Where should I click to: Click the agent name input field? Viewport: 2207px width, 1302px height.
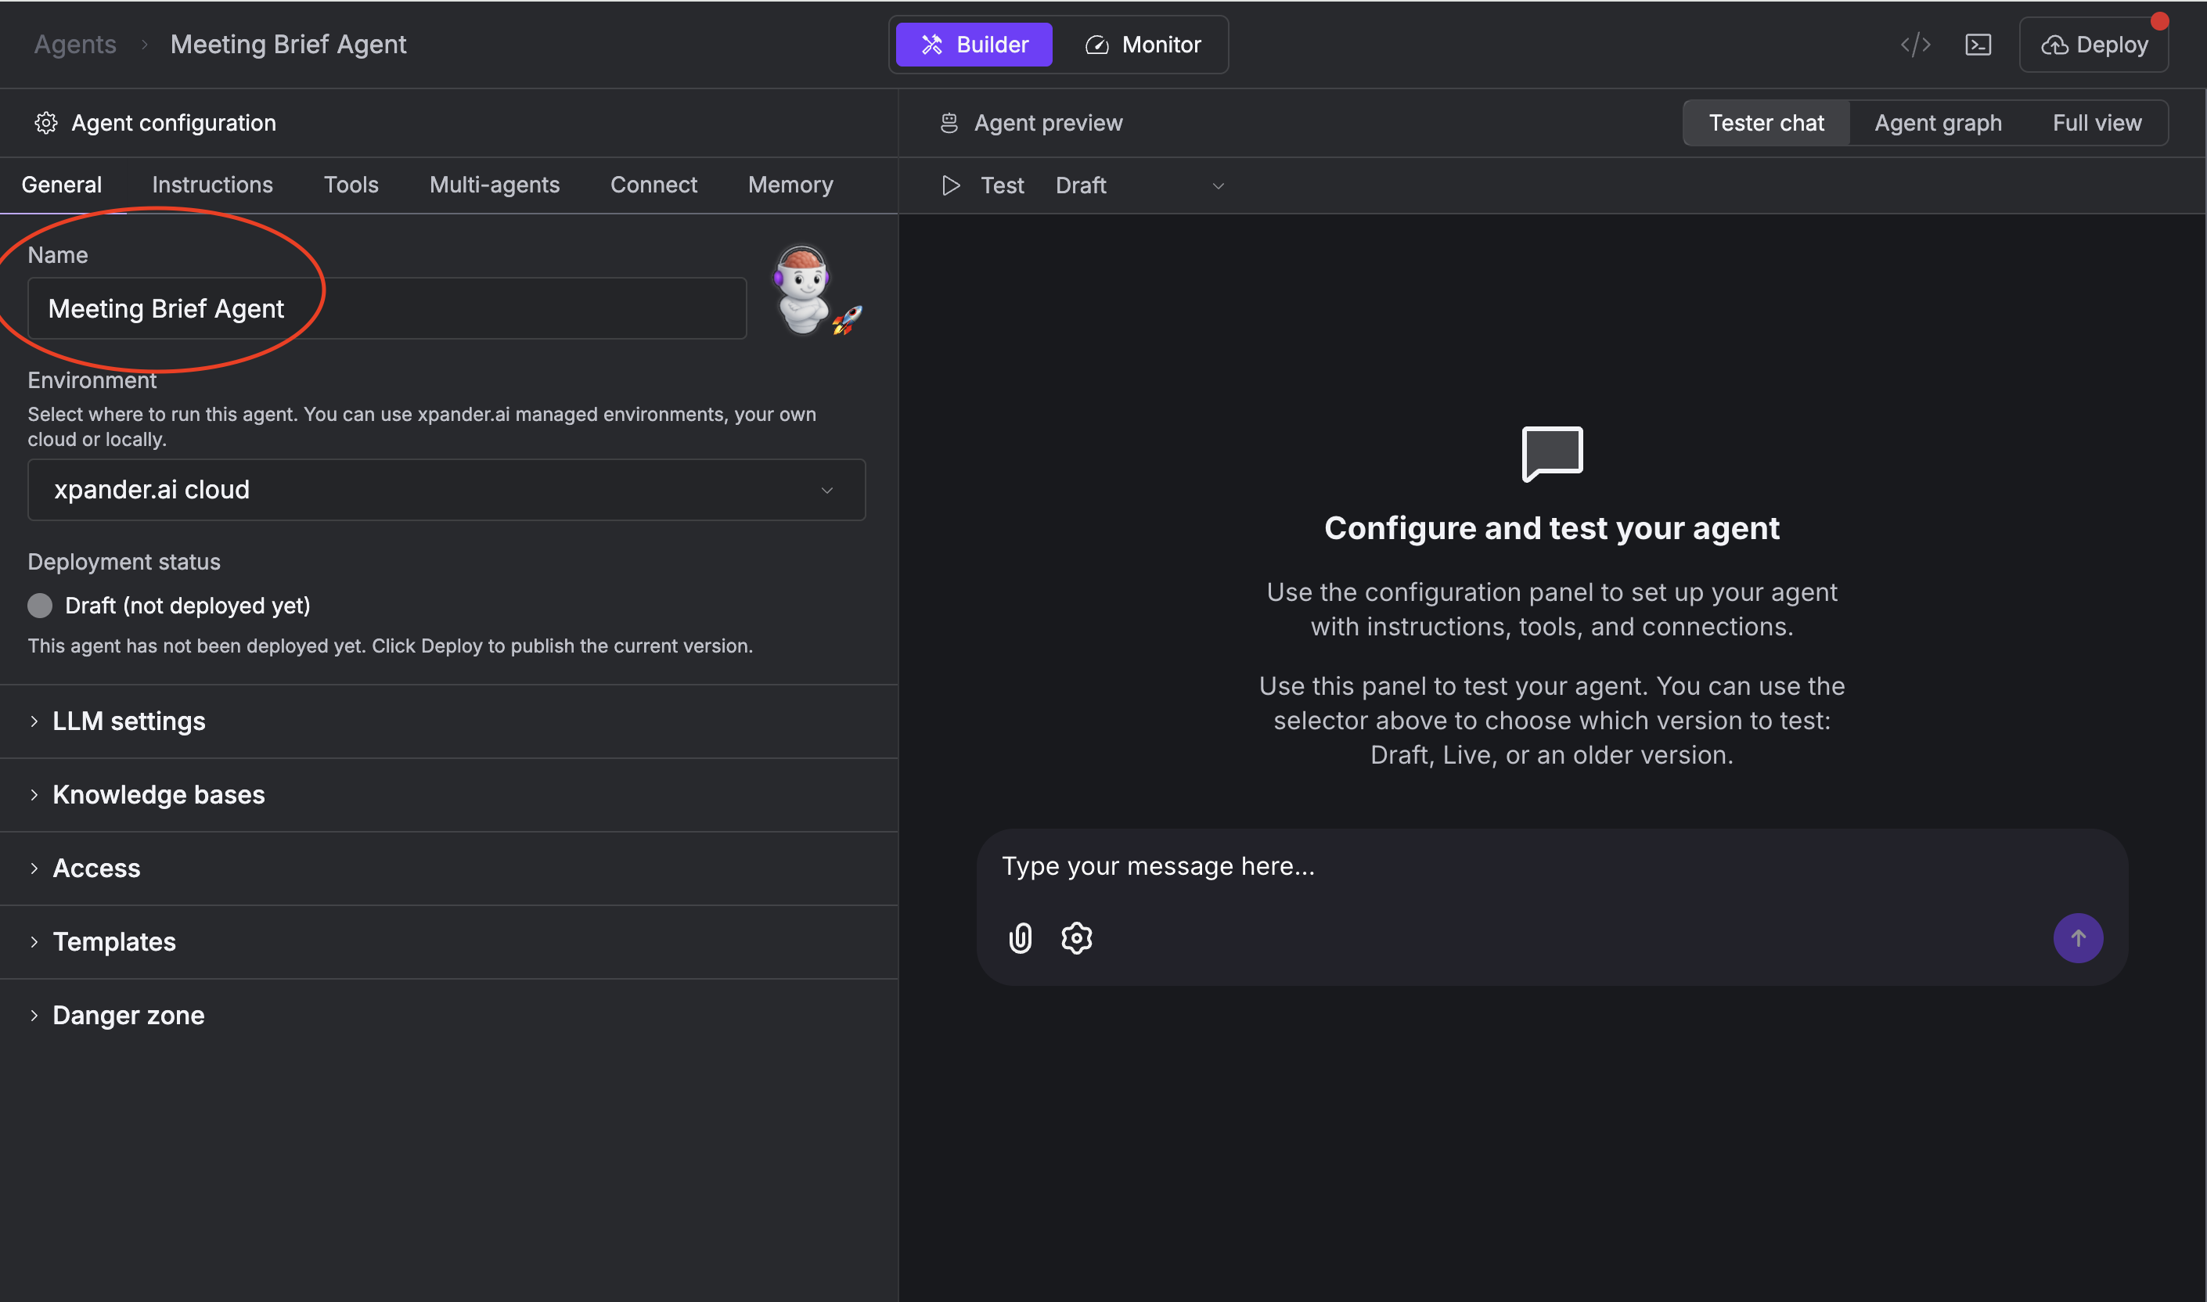tap(387, 308)
